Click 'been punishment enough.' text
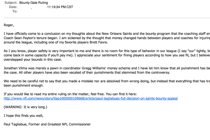The width and height of the screenshot is (210, 140). (x=24, y=86)
